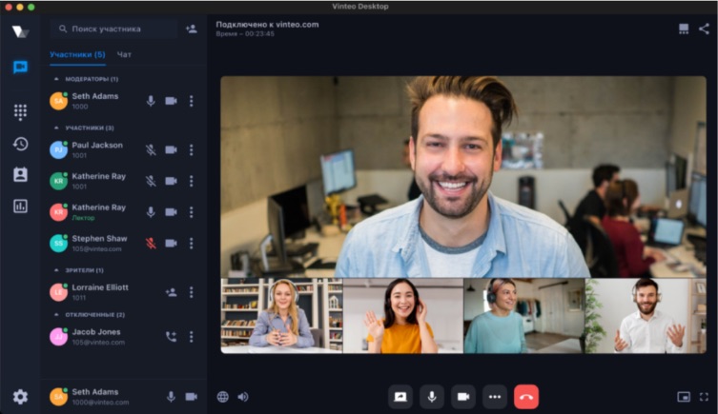Click Seth Adams avatar in bottom bar

click(x=58, y=397)
